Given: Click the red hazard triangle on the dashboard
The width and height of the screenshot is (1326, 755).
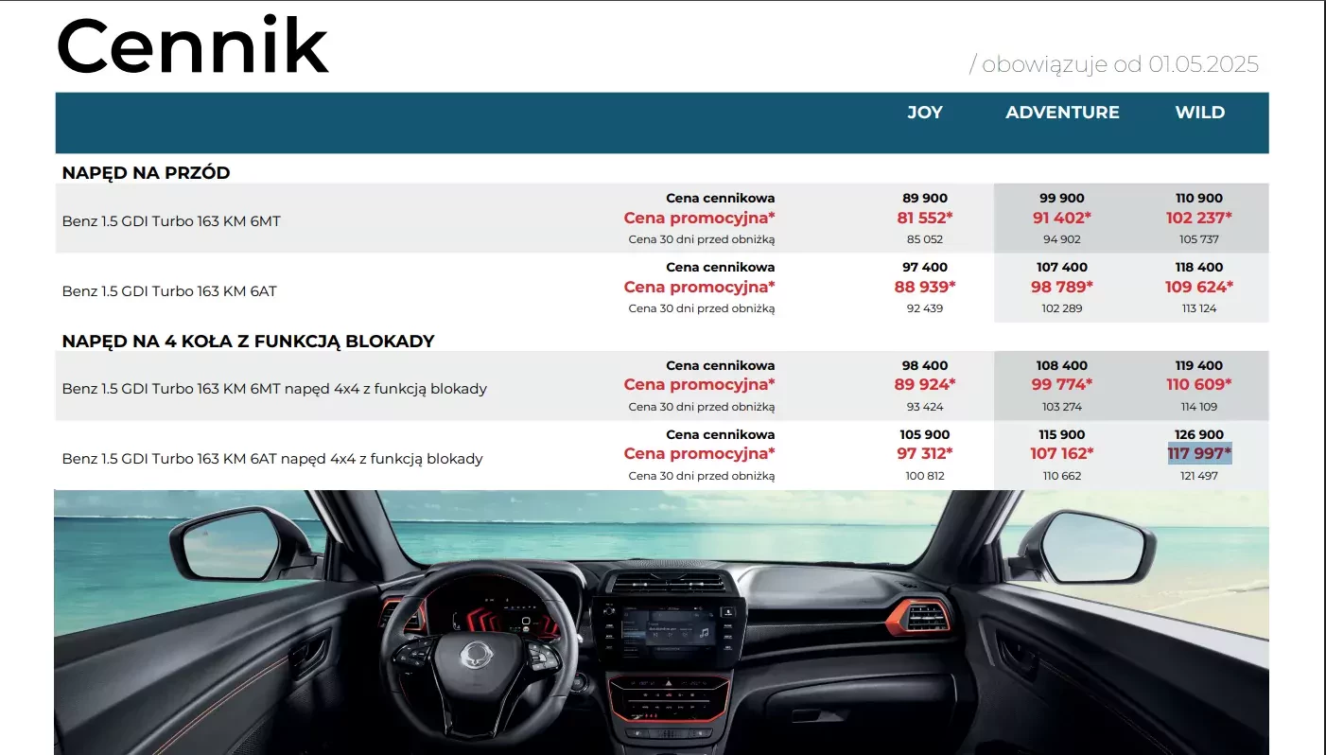Looking at the screenshot, I should click(669, 680).
